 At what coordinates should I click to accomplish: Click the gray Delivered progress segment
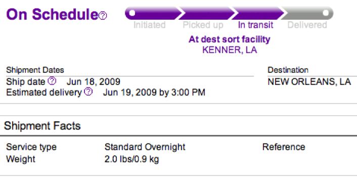(x=307, y=13)
